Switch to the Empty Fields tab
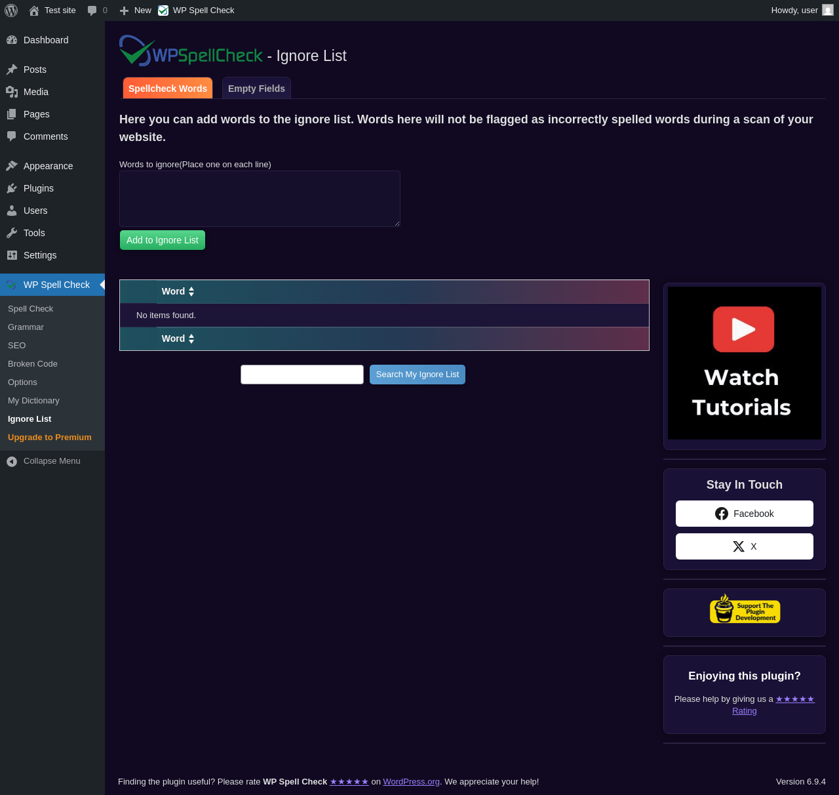This screenshot has height=795, width=839. pyautogui.click(x=256, y=89)
